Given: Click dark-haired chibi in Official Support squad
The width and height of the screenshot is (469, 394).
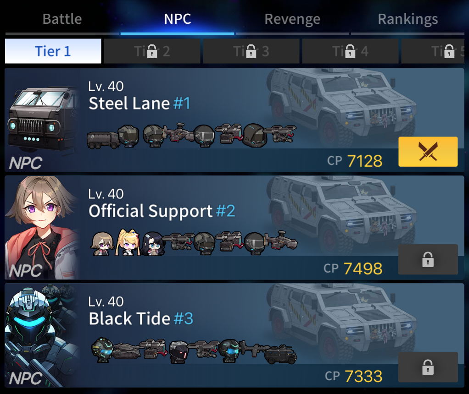Looking at the screenshot, I should click(153, 244).
